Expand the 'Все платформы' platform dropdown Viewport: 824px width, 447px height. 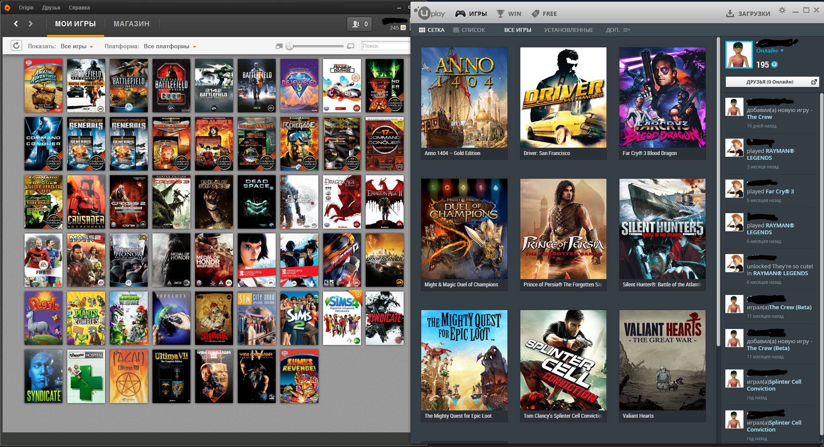pos(170,47)
